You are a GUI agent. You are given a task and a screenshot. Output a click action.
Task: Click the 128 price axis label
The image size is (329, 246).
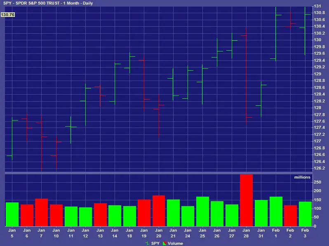click(317, 108)
